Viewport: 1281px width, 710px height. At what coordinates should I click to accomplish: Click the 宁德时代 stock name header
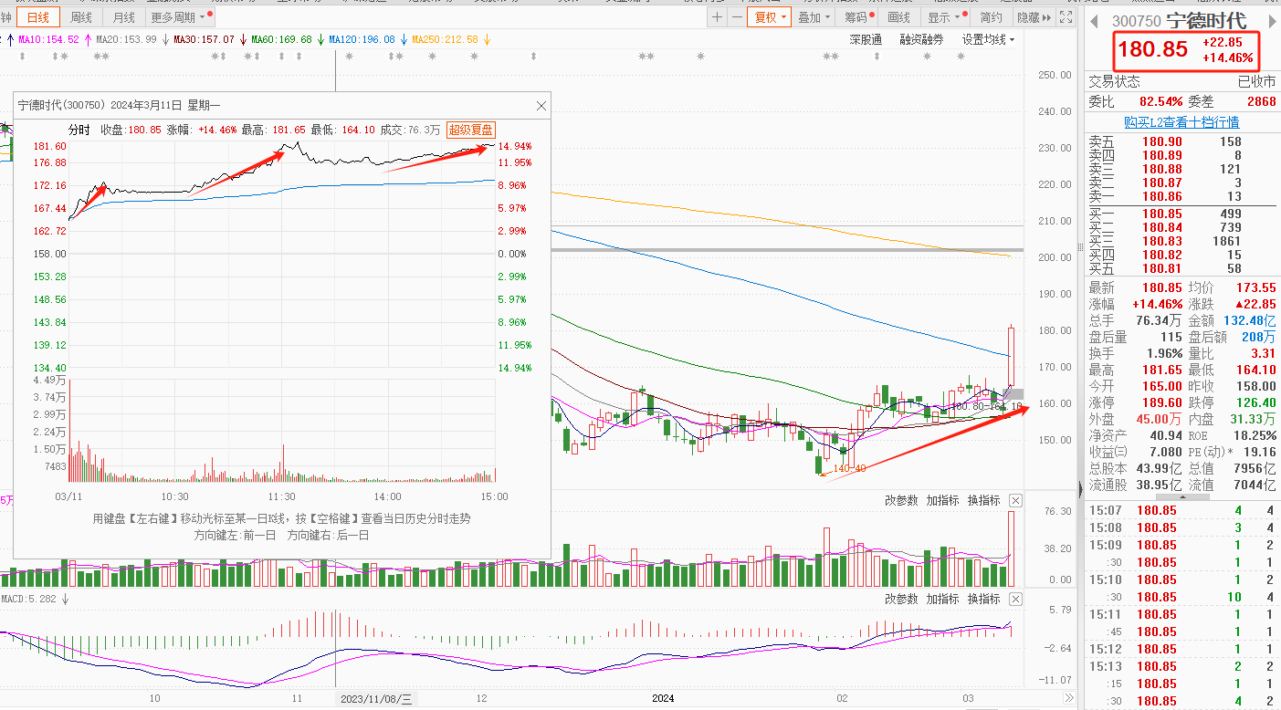click(x=1205, y=21)
